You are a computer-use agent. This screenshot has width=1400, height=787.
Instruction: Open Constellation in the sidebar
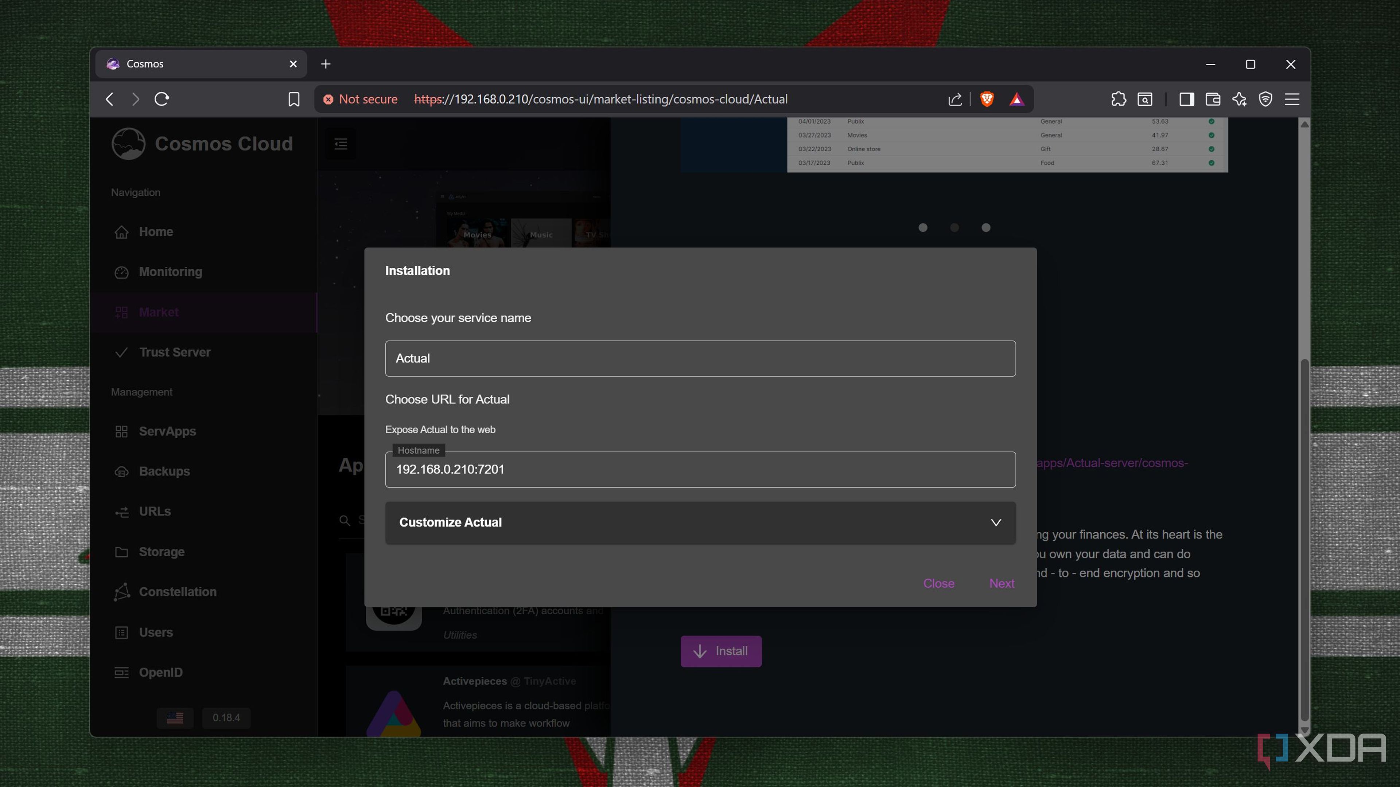[x=204, y=592]
